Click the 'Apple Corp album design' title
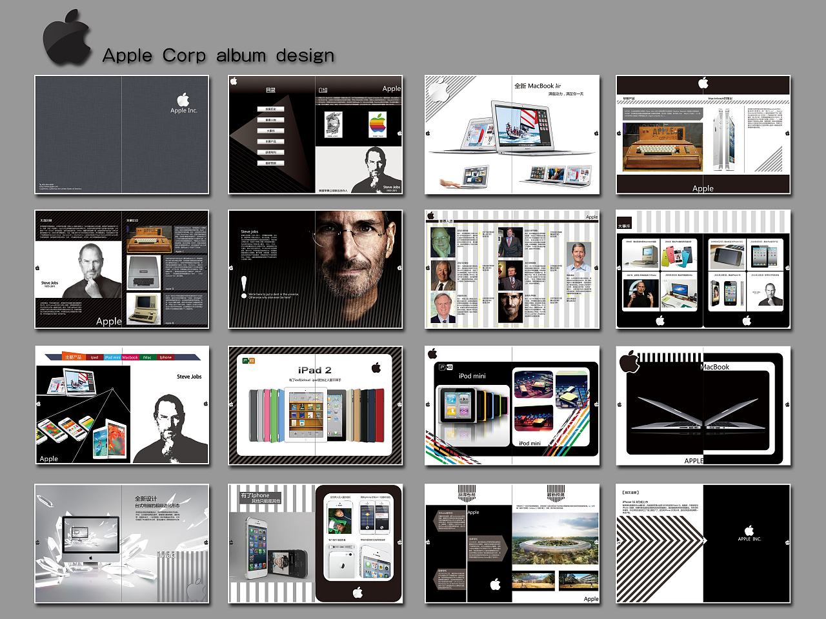 (x=218, y=55)
